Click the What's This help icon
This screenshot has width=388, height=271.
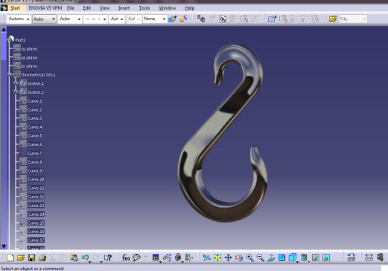pyautogui.click(x=108, y=258)
